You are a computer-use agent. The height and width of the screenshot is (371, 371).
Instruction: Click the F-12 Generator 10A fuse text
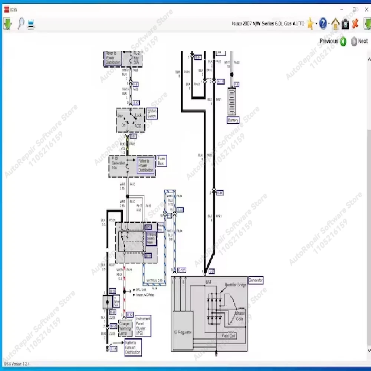[x=118, y=163]
